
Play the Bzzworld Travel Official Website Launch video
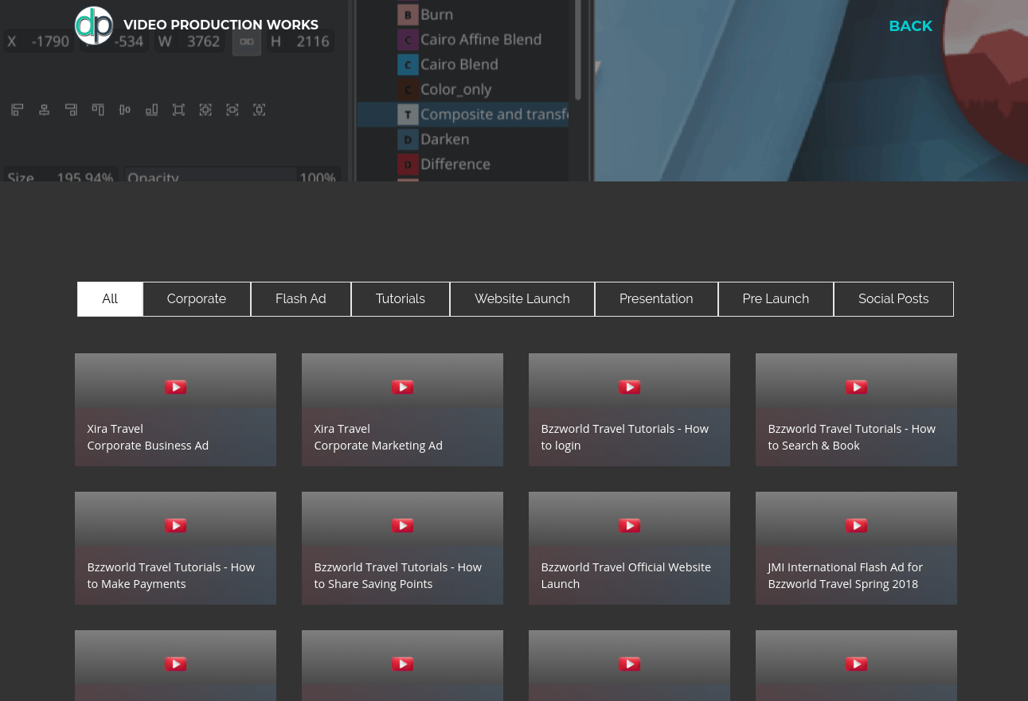click(x=629, y=526)
